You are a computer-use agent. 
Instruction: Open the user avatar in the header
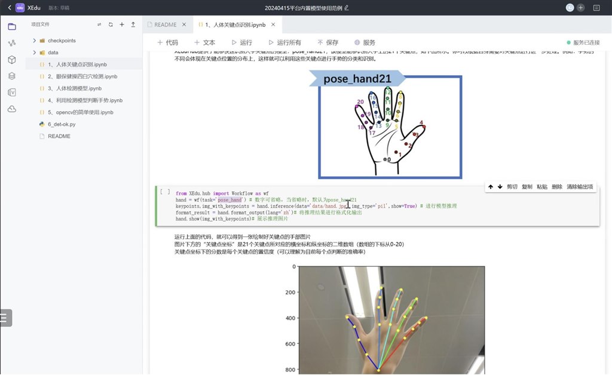pyautogui.click(x=570, y=7)
